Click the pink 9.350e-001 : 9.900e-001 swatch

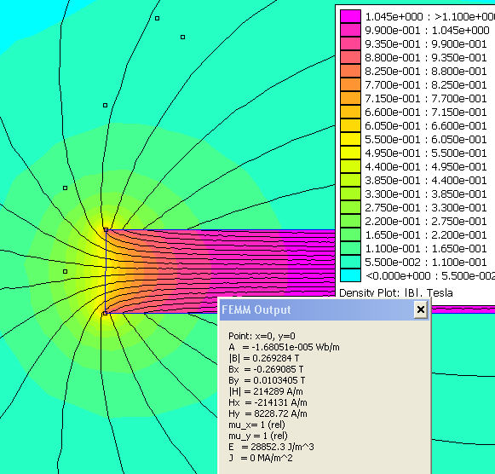(350, 43)
